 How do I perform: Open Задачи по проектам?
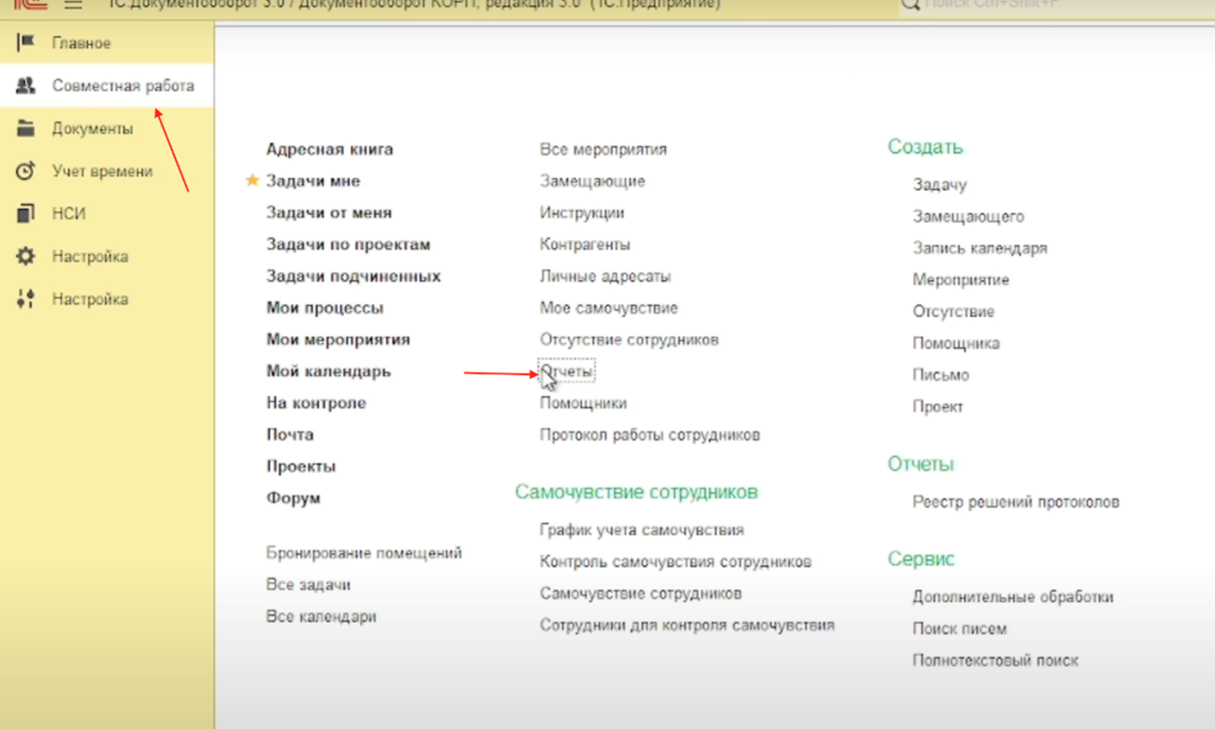coord(348,244)
